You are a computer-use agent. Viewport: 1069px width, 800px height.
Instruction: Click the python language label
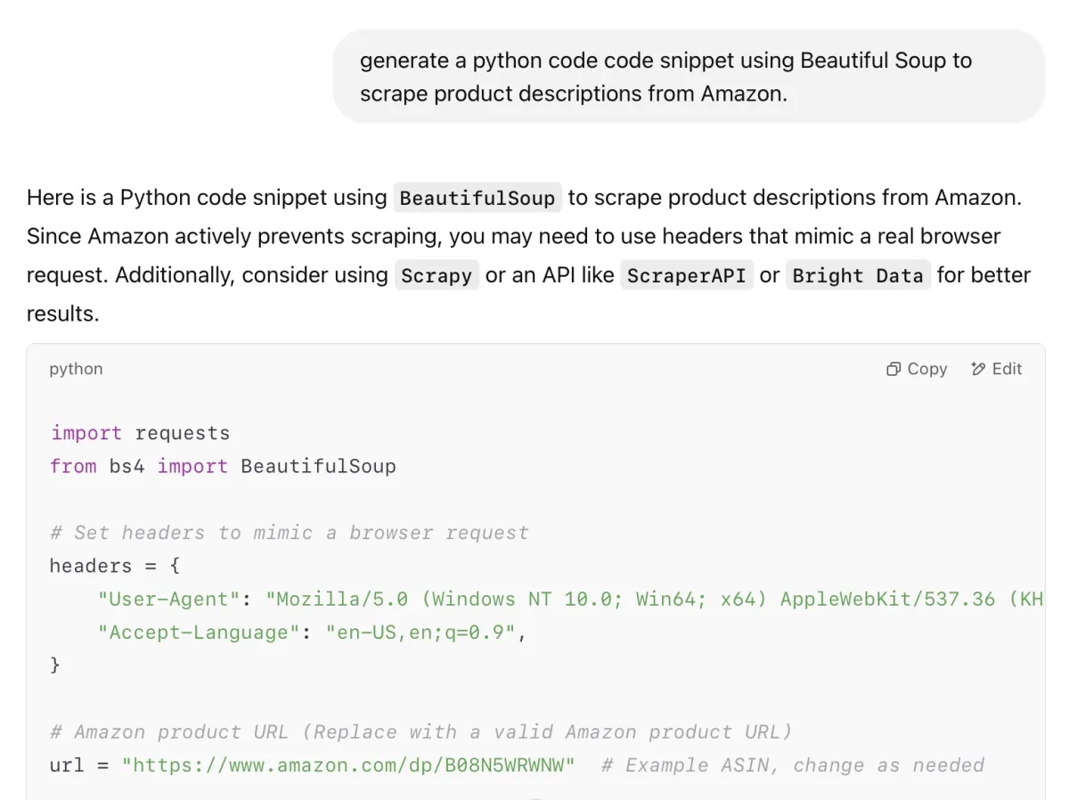76,369
